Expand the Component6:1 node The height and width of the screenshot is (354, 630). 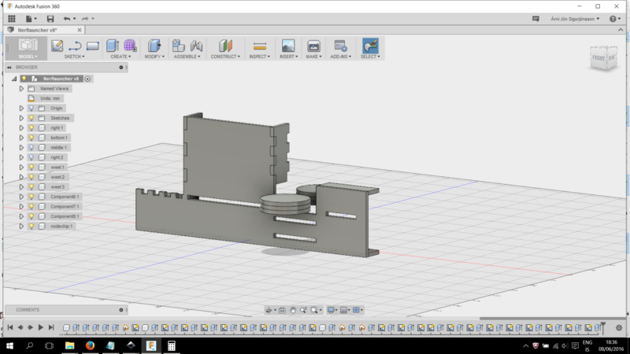pyautogui.click(x=21, y=197)
